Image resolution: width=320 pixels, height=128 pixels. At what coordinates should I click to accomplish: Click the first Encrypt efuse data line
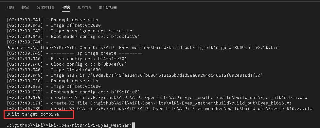[52, 20]
